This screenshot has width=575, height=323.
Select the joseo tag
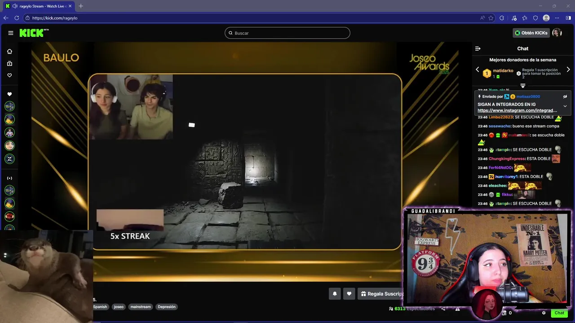pos(119,307)
